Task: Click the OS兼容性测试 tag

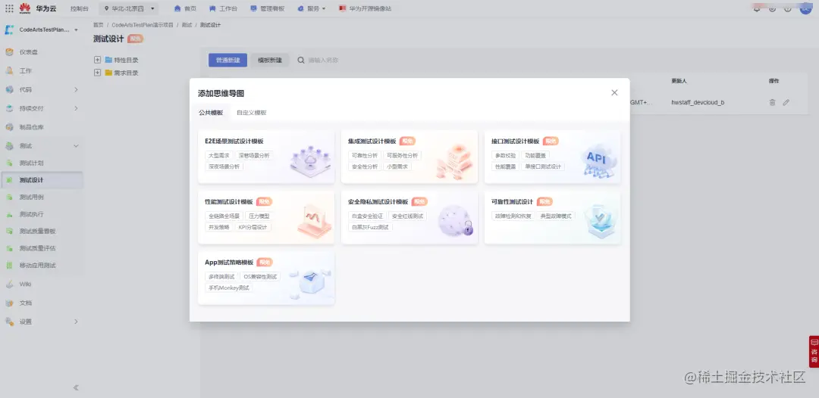Action: (x=260, y=277)
